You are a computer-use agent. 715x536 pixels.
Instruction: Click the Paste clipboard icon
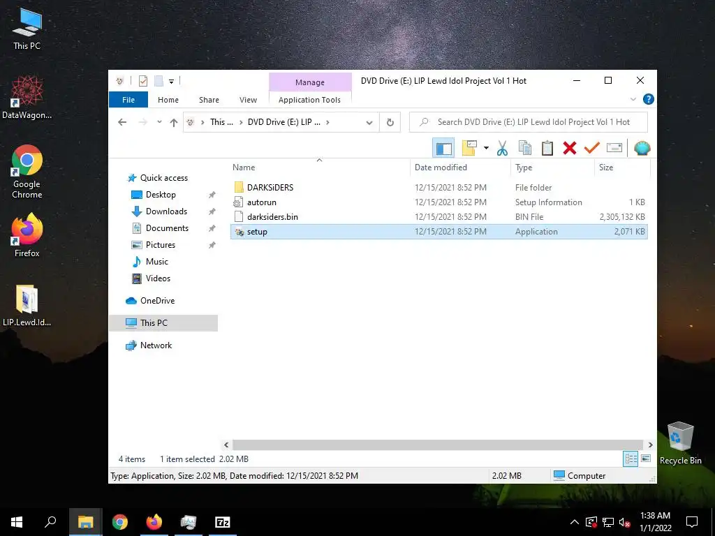(547, 148)
